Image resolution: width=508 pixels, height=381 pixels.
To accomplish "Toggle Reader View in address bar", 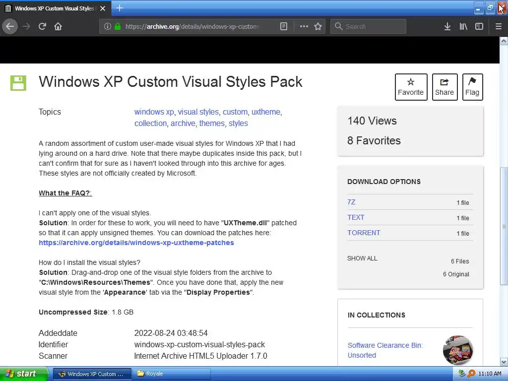I will (283, 27).
